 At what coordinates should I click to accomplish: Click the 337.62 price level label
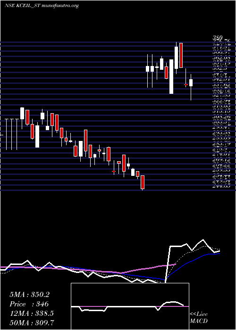pyautogui.click(x=221, y=84)
